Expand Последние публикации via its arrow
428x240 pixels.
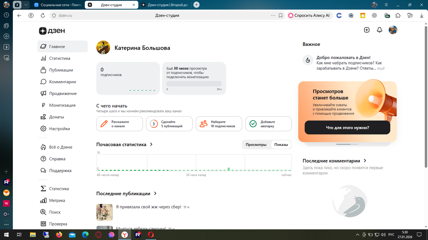click(155, 193)
